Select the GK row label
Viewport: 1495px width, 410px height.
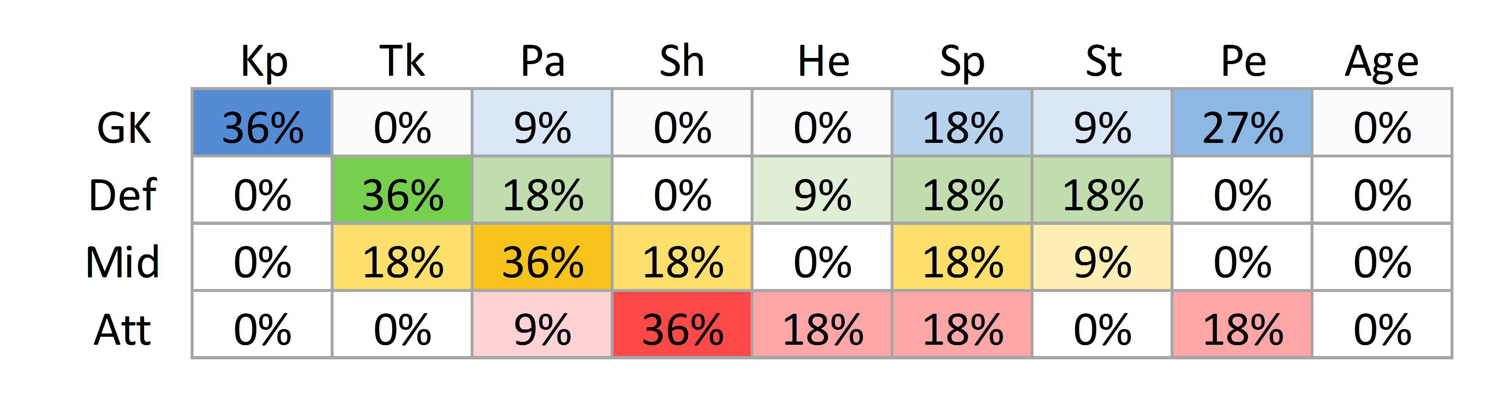pos(124,128)
